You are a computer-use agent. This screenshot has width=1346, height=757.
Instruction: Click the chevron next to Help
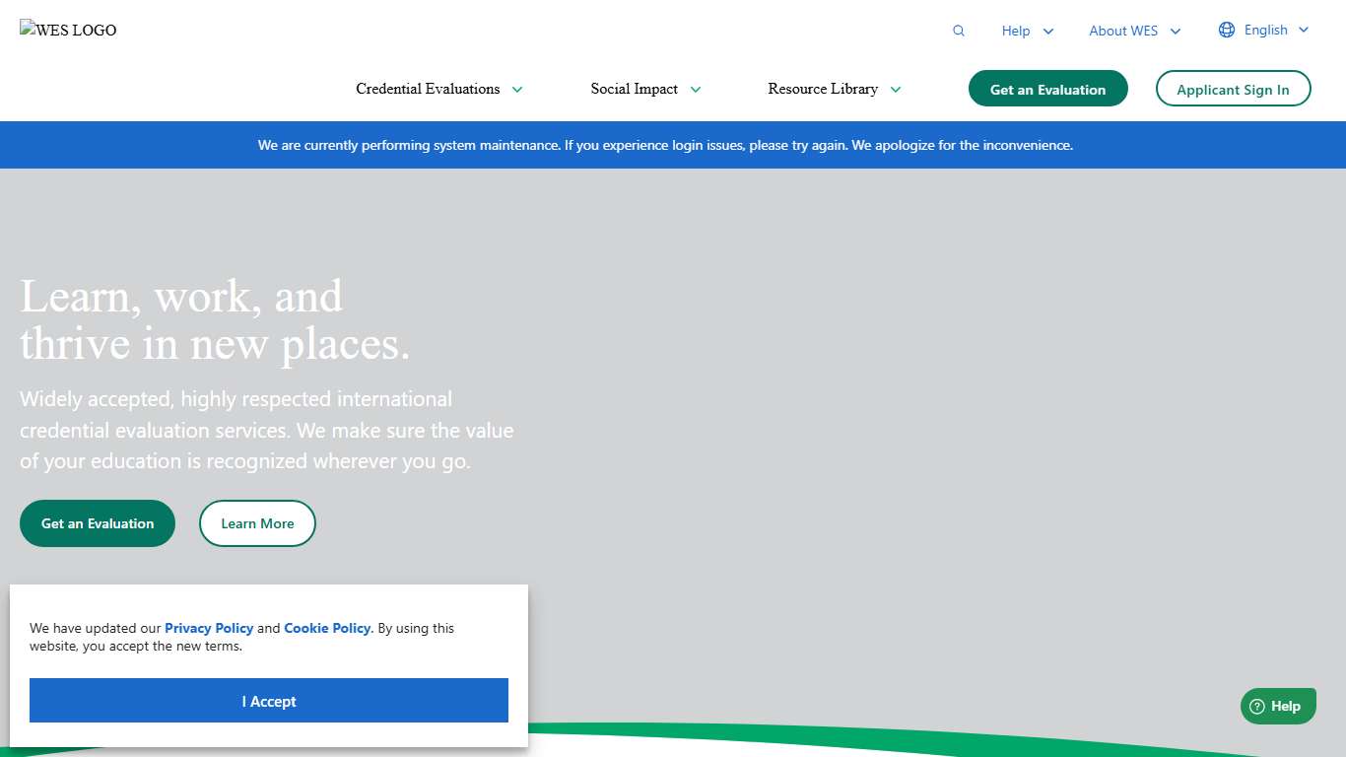click(1048, 31)
